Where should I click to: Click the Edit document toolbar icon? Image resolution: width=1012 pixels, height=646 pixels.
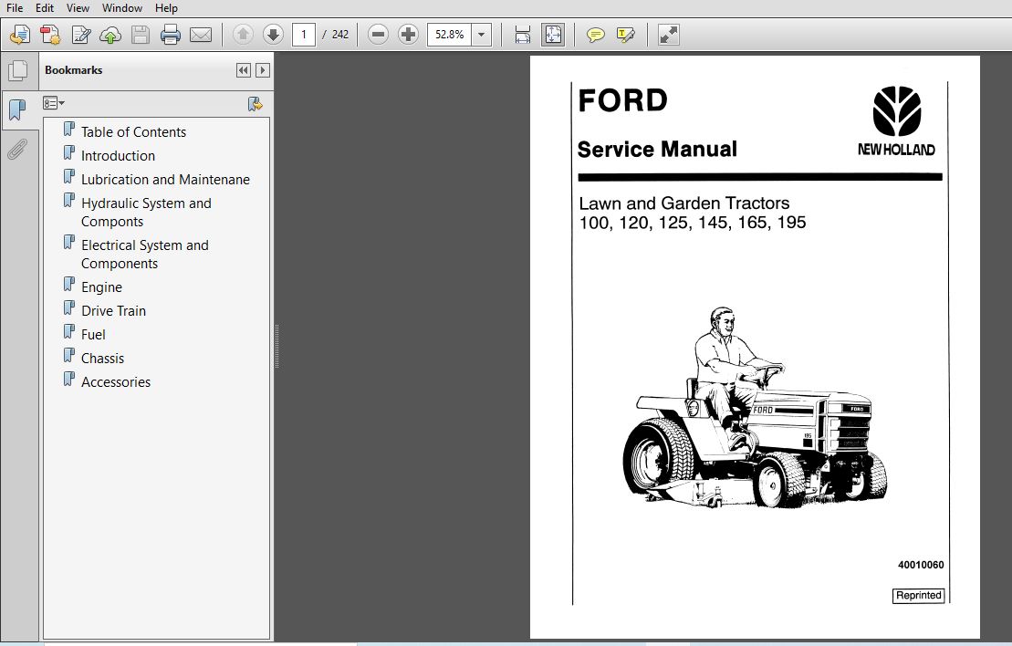tap(80, 35)
